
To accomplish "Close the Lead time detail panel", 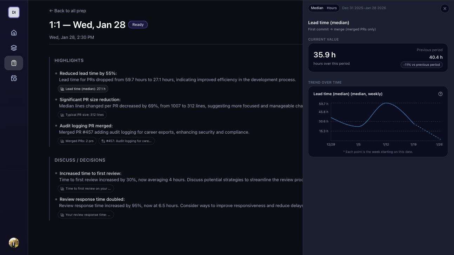I will [x=445, y=8].
